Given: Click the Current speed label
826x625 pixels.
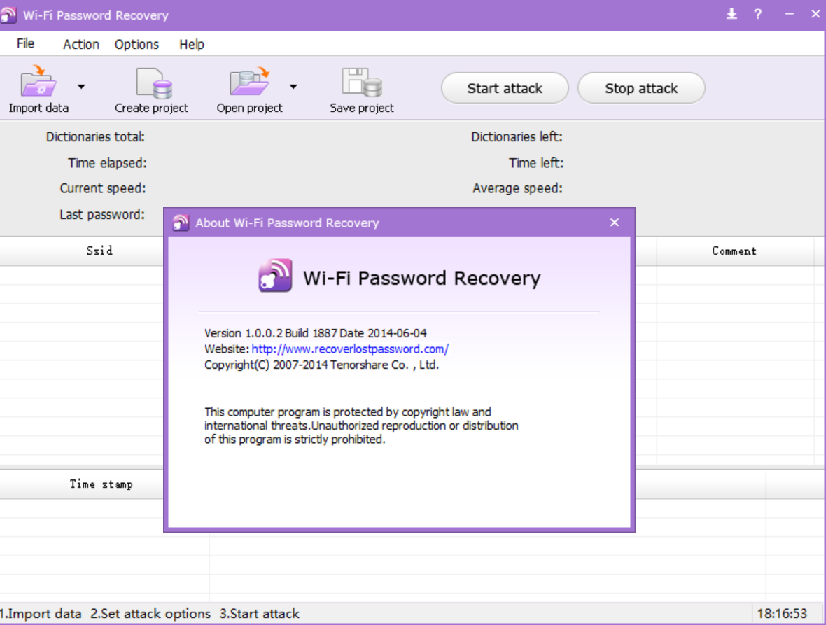Looking at the screenshot, I should tap(103, 188).
